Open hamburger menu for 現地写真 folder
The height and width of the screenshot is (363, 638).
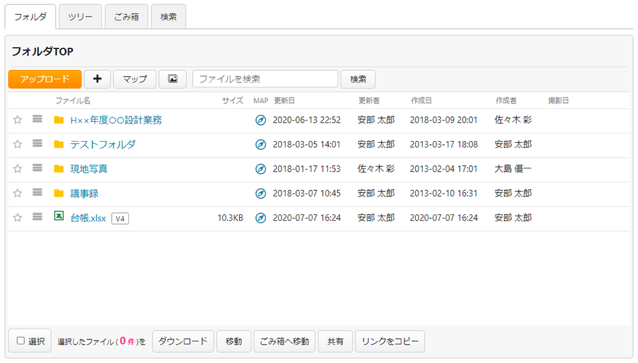[x=38, y=168]
